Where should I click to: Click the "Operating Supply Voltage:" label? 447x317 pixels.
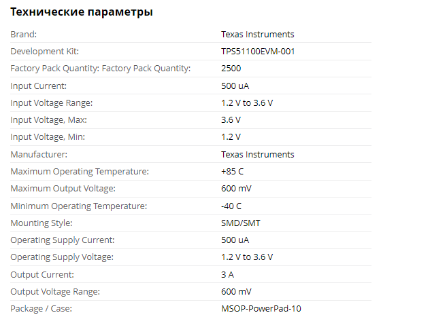pos(62,257)
